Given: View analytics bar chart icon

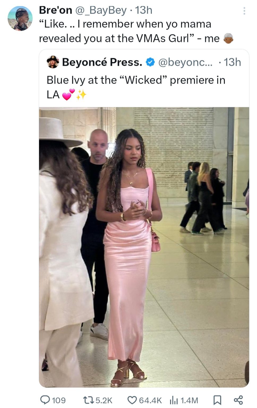Looking at the screenshot, I should [174, 400].
